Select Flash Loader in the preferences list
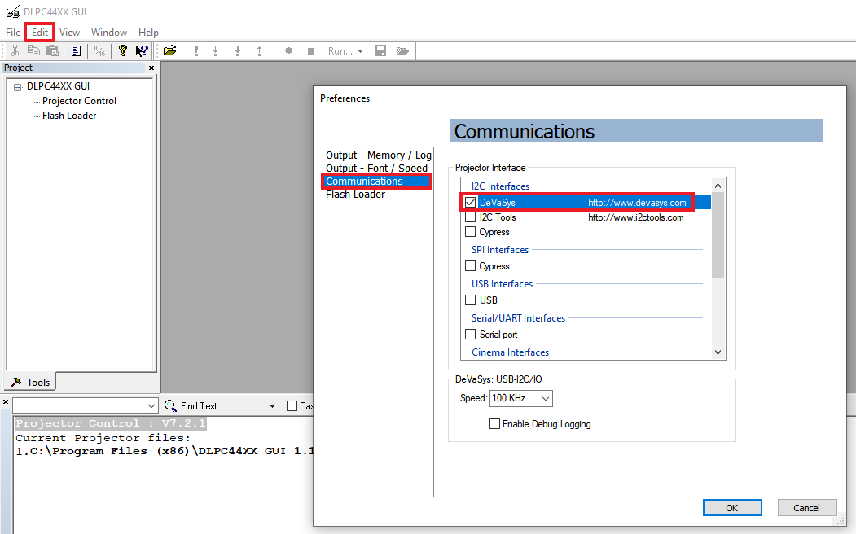Viewport: 856px width, 534px height. [x=355, y=195]
